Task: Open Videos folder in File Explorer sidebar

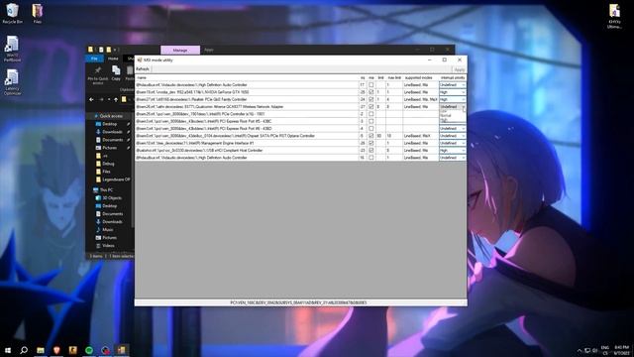Action: click(x=105, y=246)
